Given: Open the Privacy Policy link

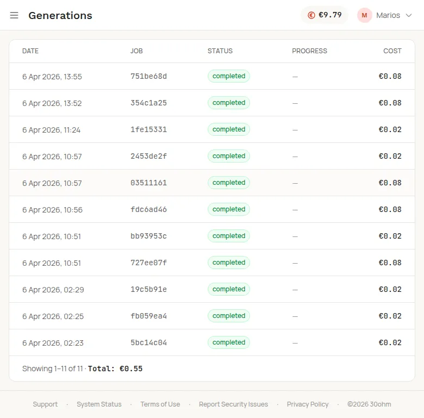Looking at the screenshot, I should pos(308,404).
